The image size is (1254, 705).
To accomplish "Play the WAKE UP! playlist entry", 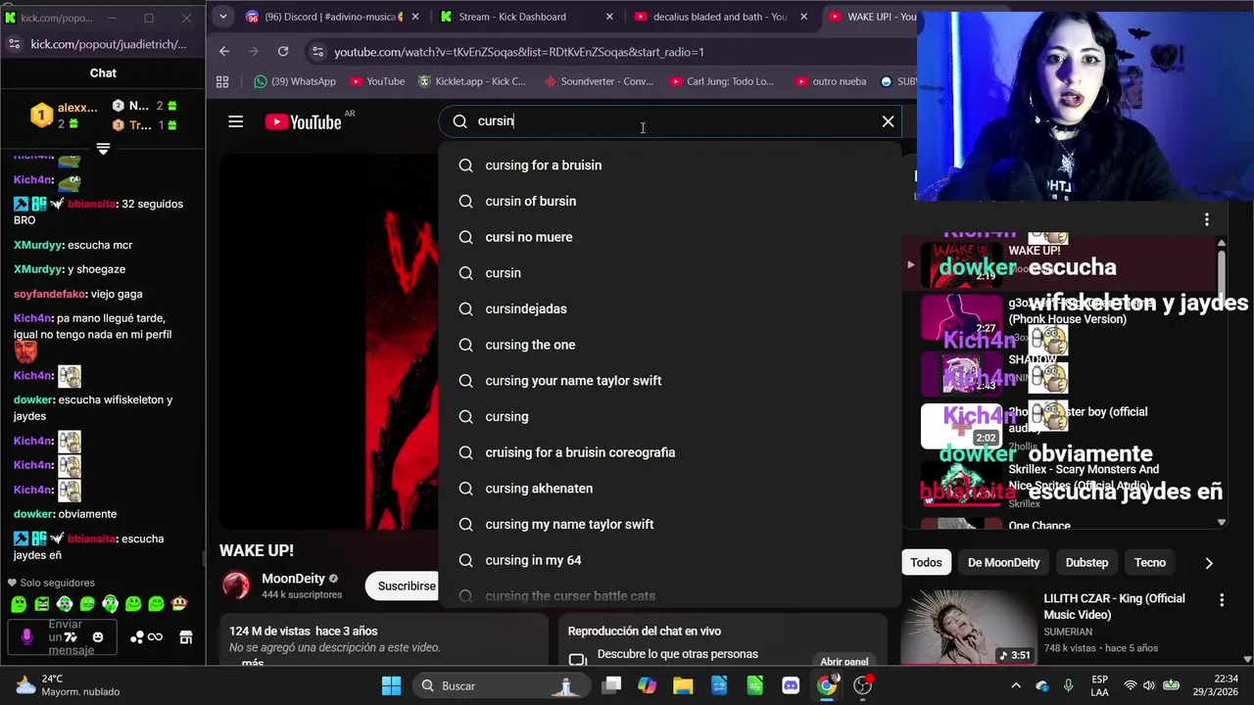I will click(x=1058, y=264).
